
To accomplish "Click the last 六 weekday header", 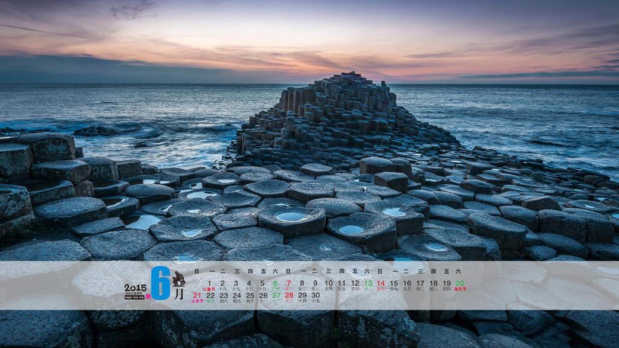I will pyautogui.click(x=459, y=271).
